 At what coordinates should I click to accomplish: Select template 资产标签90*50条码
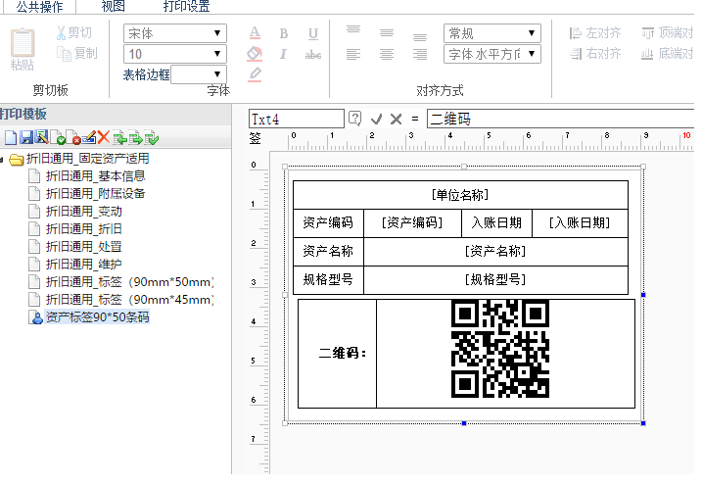tap(97, 317)
